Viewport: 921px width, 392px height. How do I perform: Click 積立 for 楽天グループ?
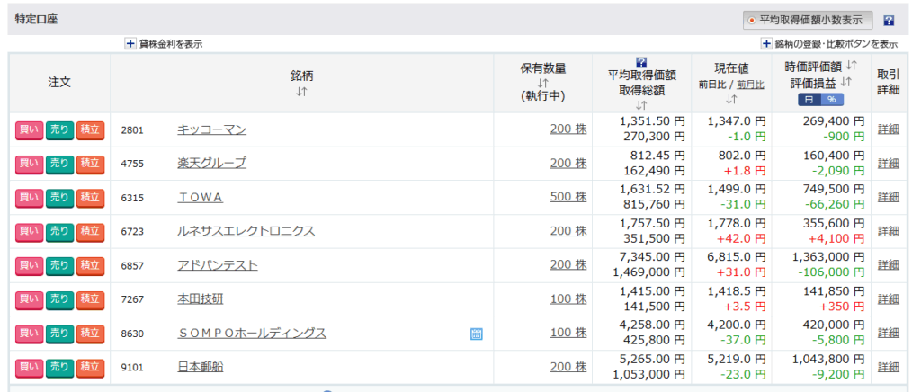90,163
